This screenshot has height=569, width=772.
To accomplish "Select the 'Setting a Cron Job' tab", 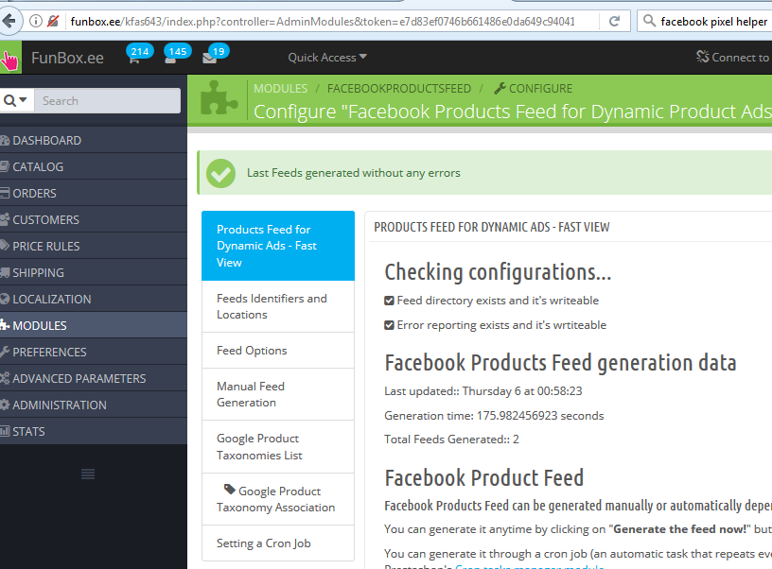I will coord(278,543).
